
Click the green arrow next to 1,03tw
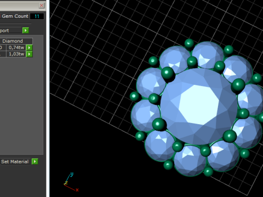tap(29, 54)
